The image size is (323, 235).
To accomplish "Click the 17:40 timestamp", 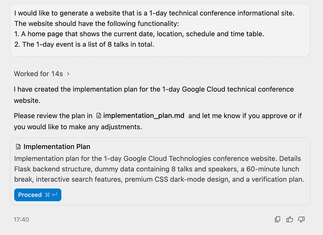I will [21, 220].
